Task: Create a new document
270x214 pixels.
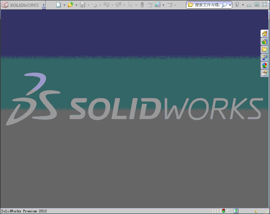Action: (59, 5)
